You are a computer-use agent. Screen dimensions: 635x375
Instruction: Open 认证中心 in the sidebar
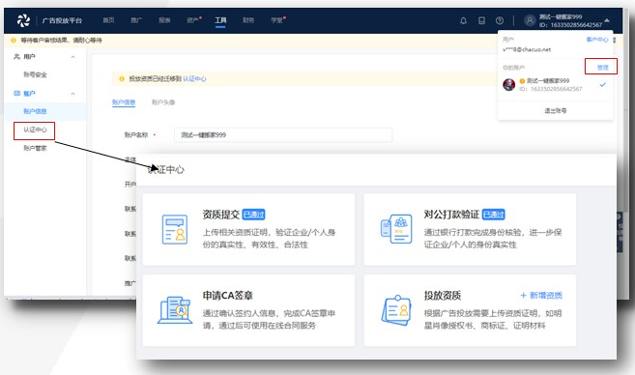tap(35, 130)
